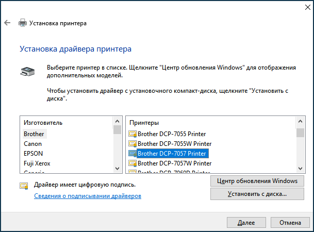The height and width of the screenshot is (232, 314).
Task: Click the certificate icon of Brother DCP-7057W Printer
Action: 133,163
